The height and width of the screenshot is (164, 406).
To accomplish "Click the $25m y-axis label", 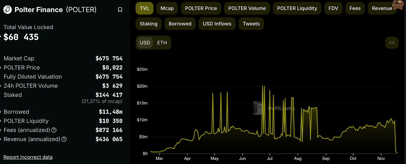I will [x=142, y=69].
